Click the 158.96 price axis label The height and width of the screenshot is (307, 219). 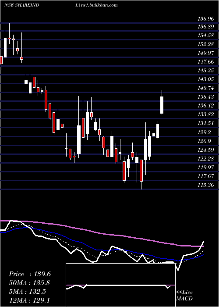click(206, 19)
